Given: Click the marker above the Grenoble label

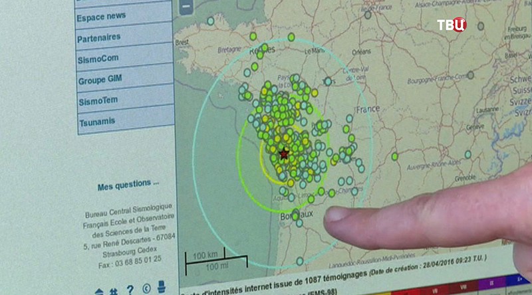Looking at the screenshot, I should tap(468, 155).
